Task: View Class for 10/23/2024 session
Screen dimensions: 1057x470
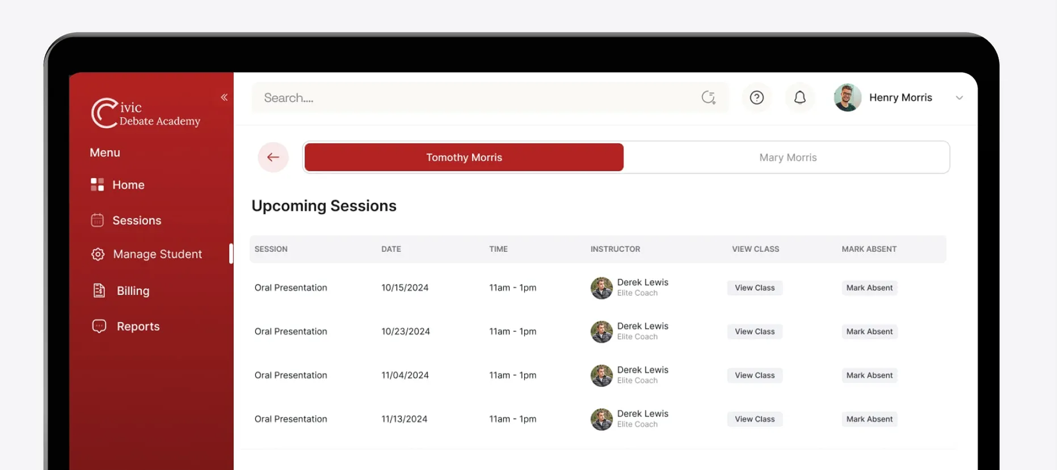Action: coord(755,331)
